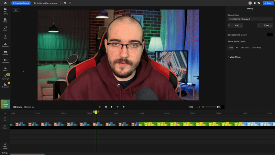Click the Delete trash icon
This screenshot has width=275, height=155.
point(5,126)
